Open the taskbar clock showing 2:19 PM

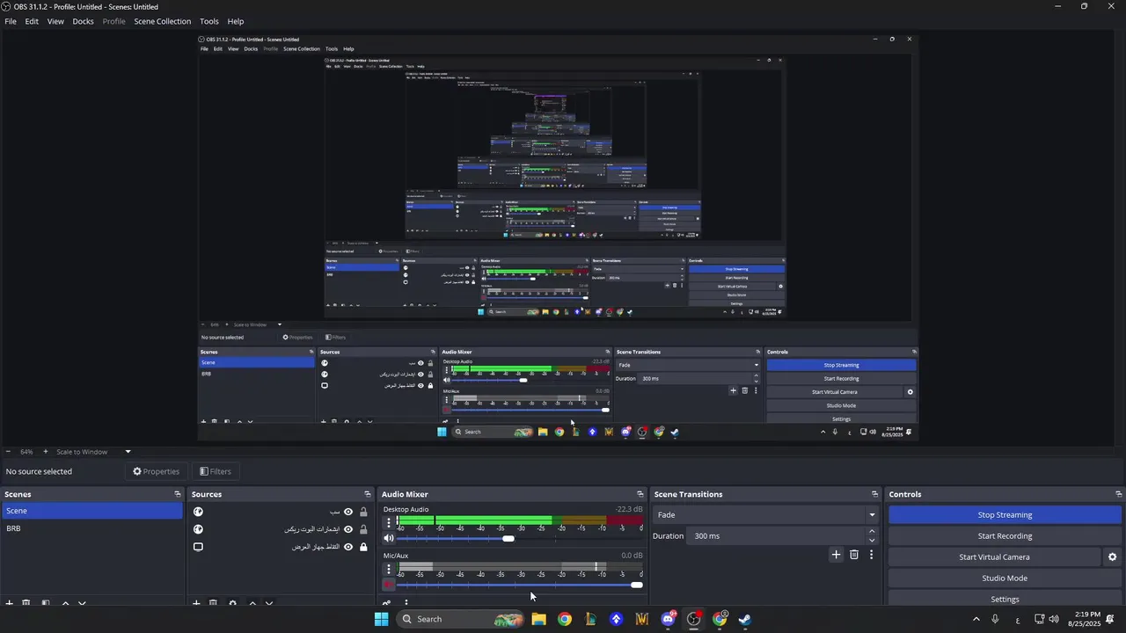(x=1083, y=619)
